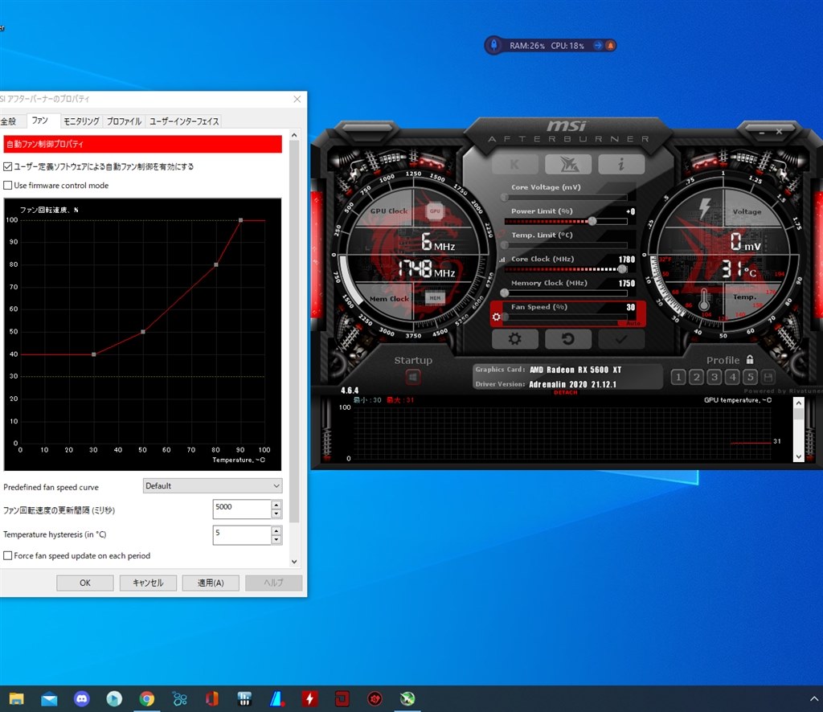
Task: Select profile slot 4
Action: click(732, 377)
